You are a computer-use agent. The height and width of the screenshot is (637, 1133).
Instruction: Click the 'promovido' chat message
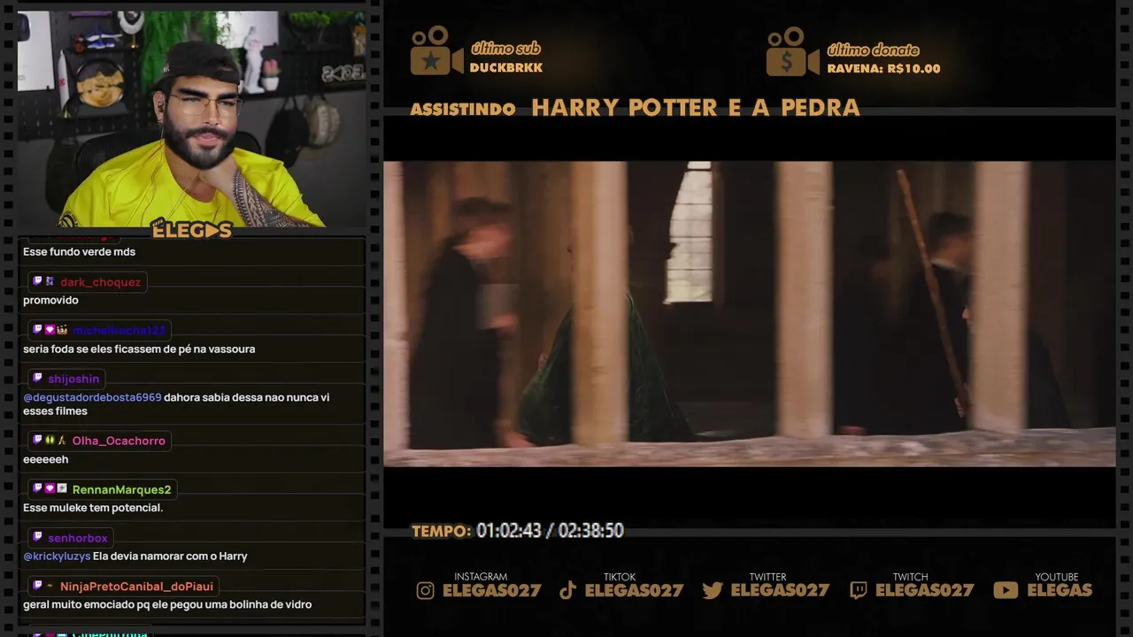pos(50,301)
